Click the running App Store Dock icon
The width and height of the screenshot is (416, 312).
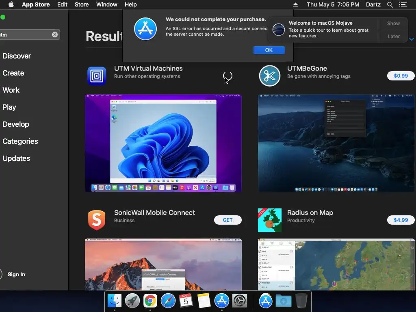pyautogui.click(x=221, y=301)
